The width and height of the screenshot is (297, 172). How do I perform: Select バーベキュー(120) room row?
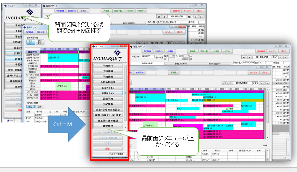coord(33,75)
